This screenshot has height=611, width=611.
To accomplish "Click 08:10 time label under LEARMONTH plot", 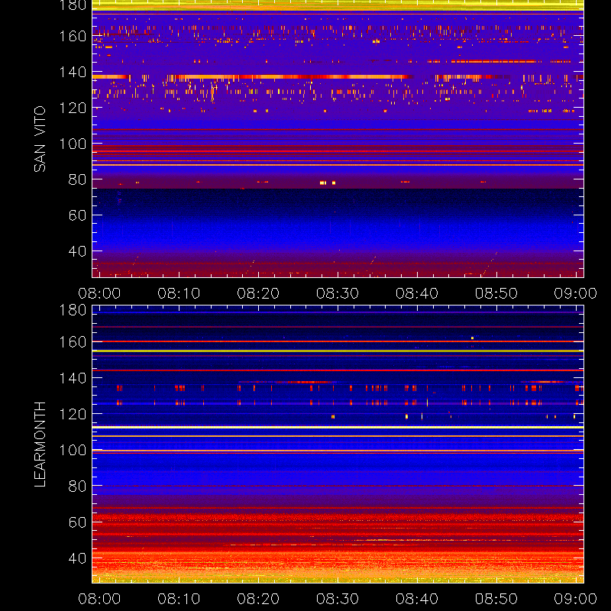I will pyautogui.click(x=179, y=599).
